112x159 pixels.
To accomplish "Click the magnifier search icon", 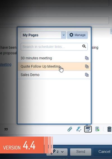I will coord(84,46).
